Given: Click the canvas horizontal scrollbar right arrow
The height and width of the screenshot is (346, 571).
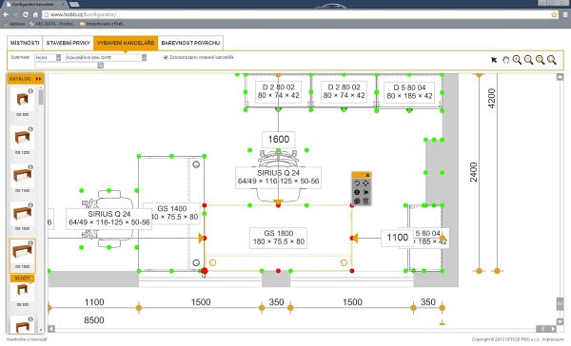Looking at the screenshot, I should (553, 329).
